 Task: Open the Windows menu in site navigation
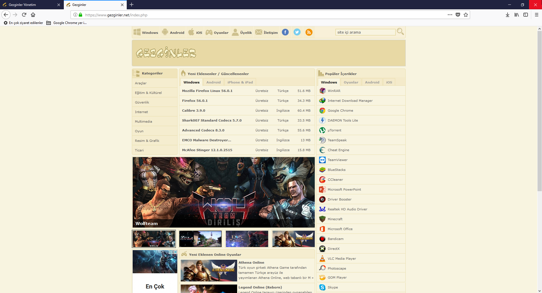tap(146, 32)
